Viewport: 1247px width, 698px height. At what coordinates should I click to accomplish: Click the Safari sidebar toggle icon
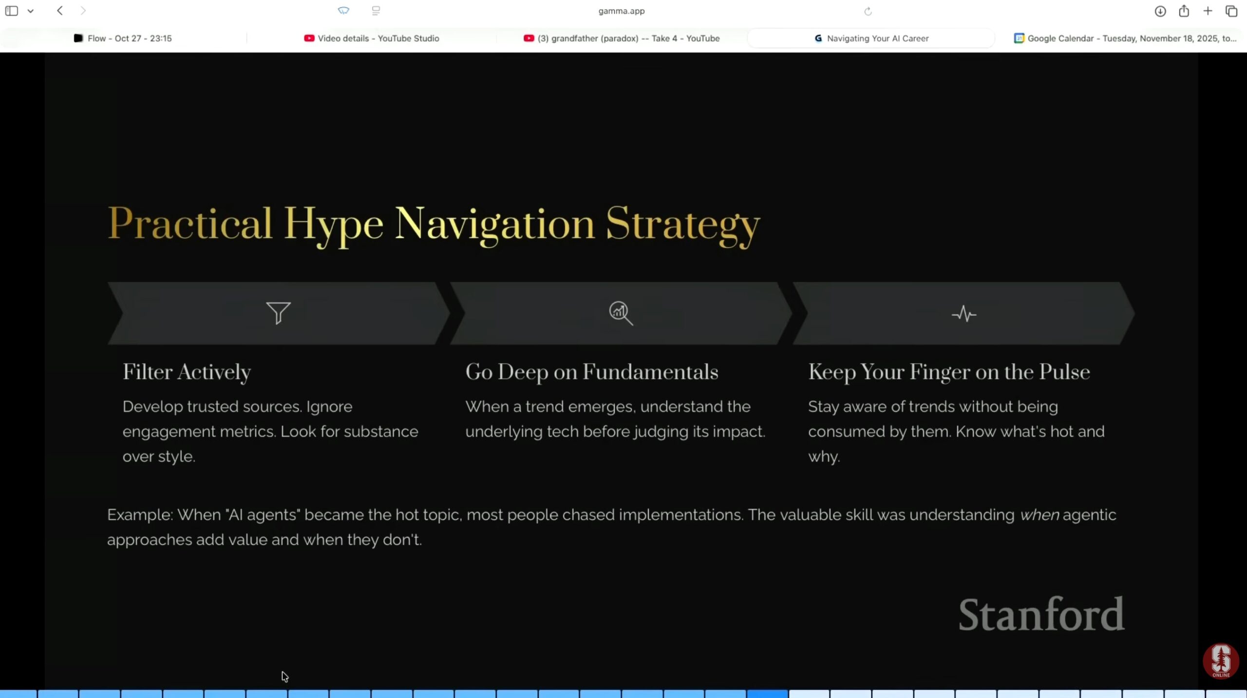pos(12,11)
